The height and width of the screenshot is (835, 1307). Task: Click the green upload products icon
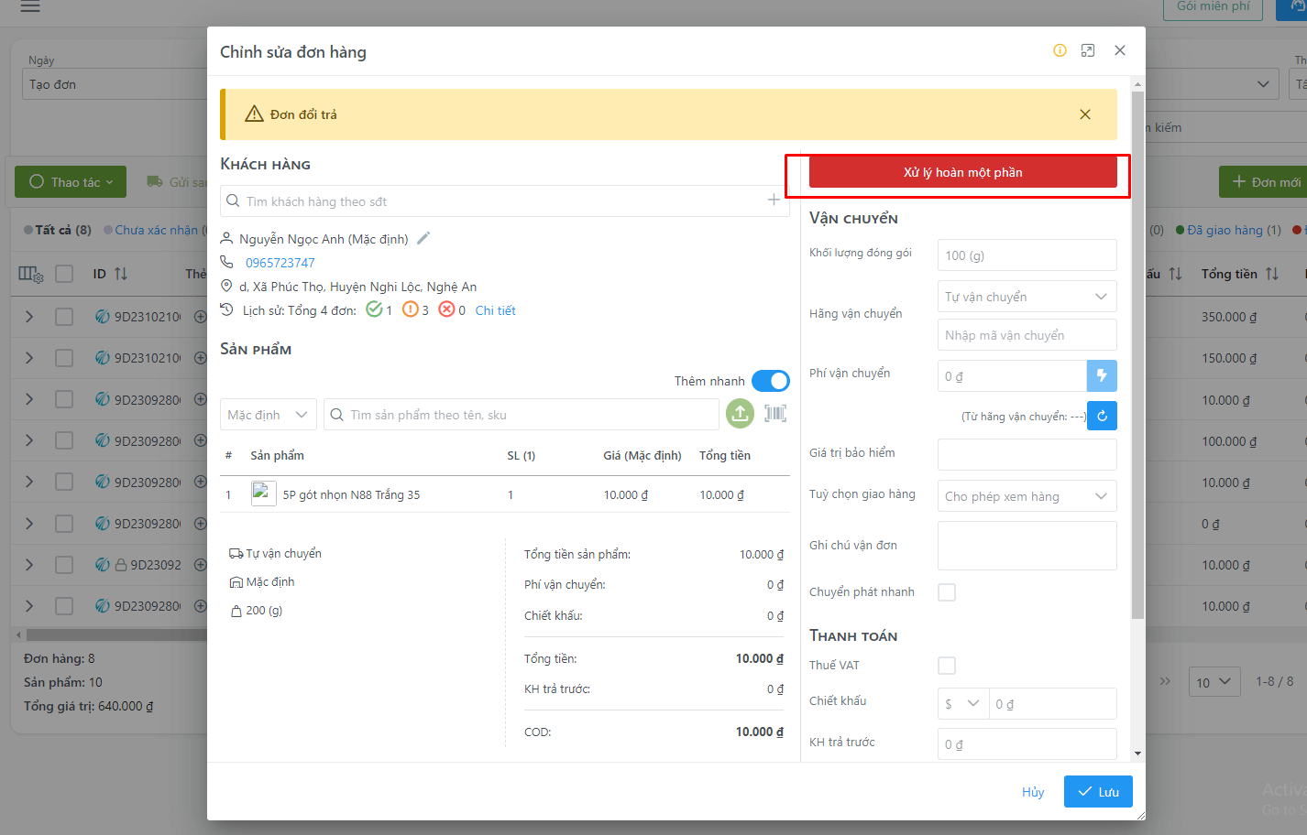pyautogui.click(x=741, y=414)
